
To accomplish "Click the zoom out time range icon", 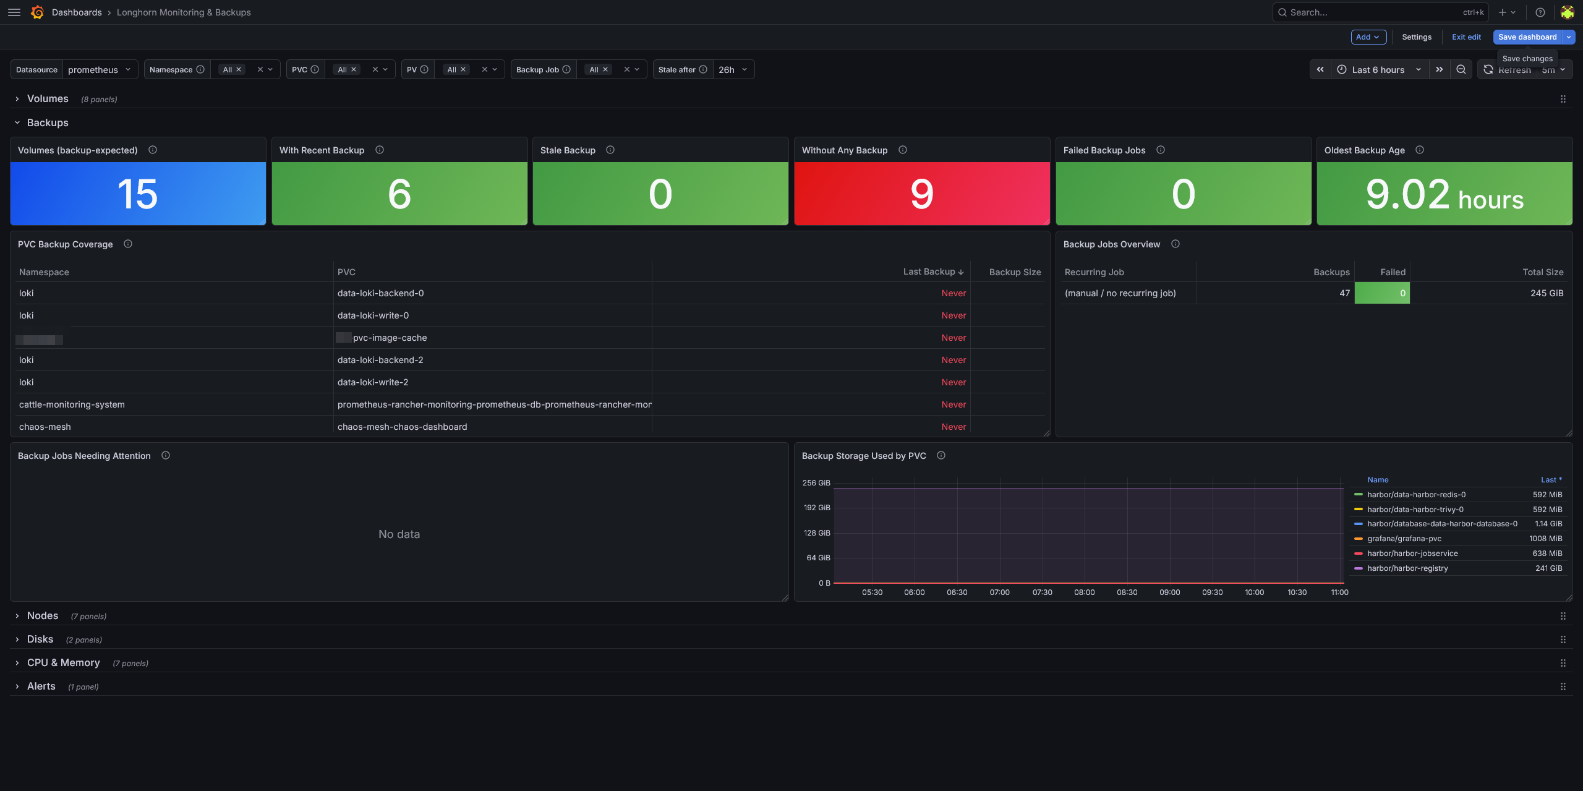I will click(x=1461, y=70).
